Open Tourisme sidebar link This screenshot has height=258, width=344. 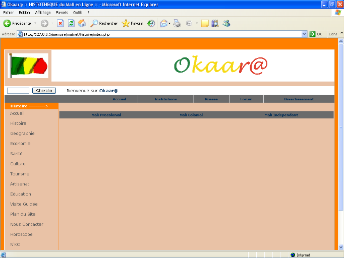tap(20, 174)
